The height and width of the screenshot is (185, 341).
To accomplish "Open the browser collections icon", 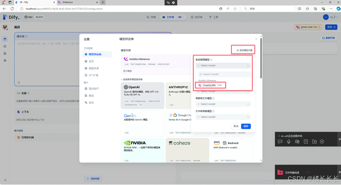I will coord(315,9).
